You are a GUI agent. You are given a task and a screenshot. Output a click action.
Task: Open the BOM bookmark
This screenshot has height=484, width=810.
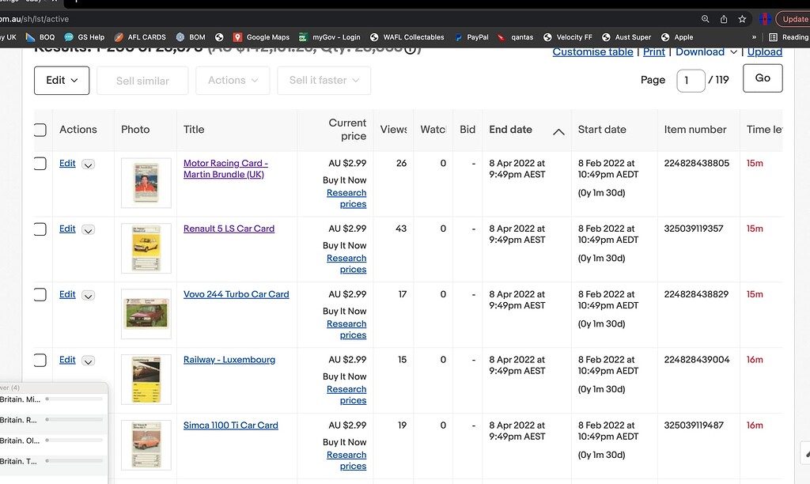(x=191, y=37)
